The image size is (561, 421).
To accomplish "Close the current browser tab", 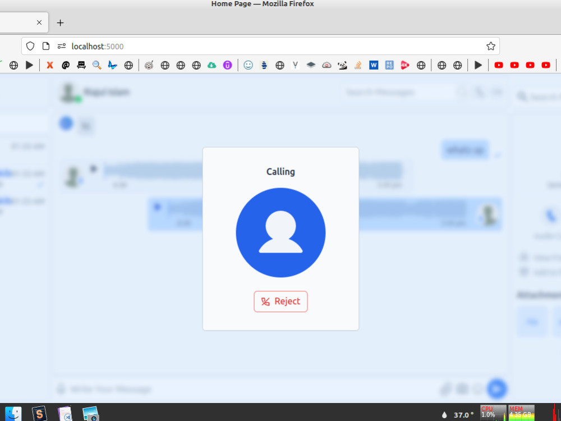I will (x=39, y=22).
